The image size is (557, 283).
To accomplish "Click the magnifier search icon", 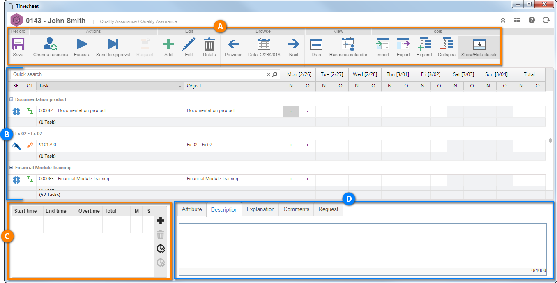I will pos(275,74).
